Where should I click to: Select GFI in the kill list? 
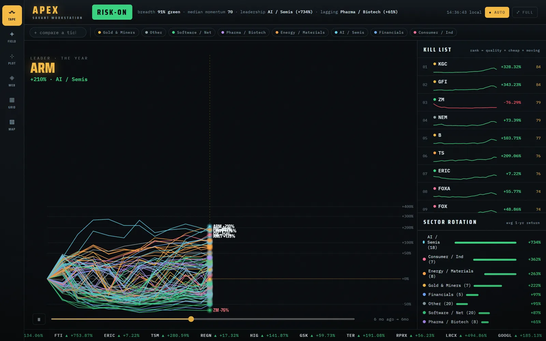tap(482, 85)
